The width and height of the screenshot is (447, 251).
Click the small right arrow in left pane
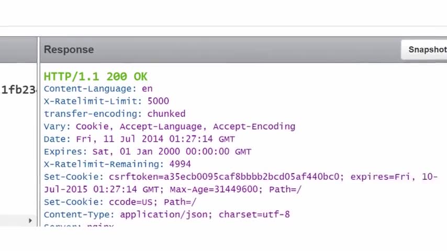pyautogui.click(x=30, y=220)
